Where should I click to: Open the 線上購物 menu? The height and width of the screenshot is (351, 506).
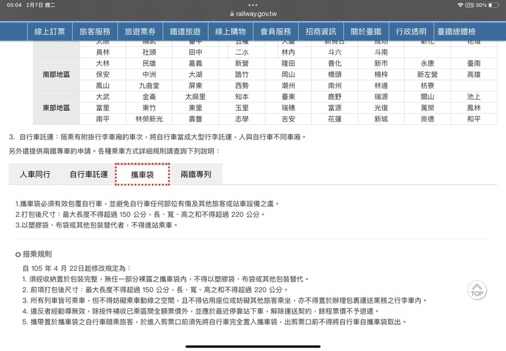tap(231, 32)
